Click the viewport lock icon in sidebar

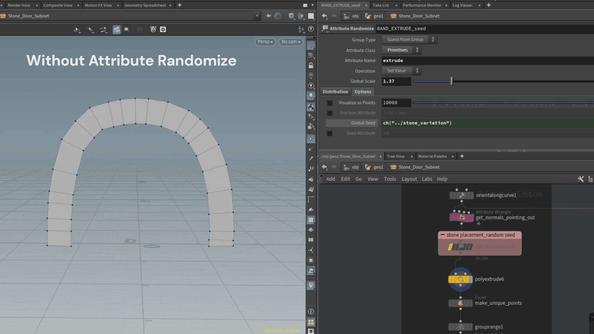coord(311,66)
